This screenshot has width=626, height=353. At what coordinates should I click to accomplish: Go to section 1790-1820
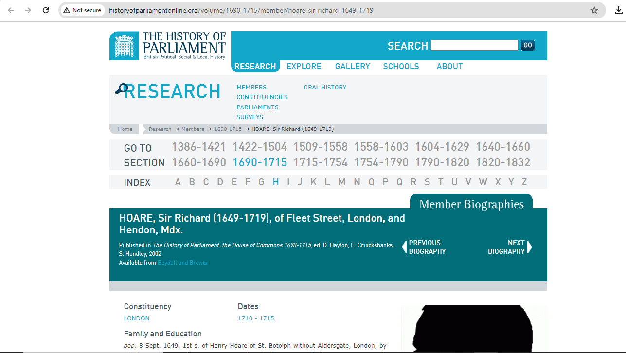tap(442, 162)
